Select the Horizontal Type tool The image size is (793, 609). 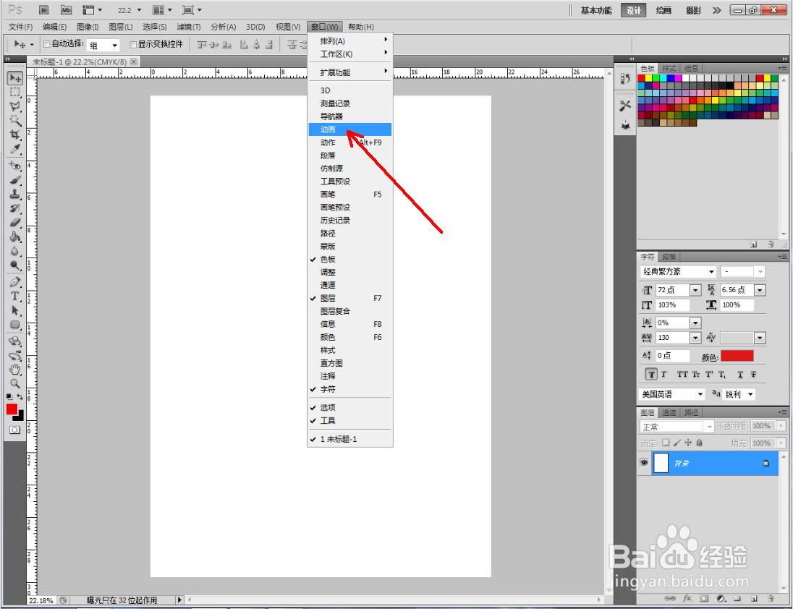click(15, 296)
